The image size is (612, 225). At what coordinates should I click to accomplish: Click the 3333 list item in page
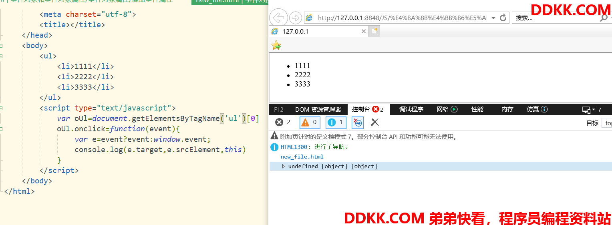click(302, 84)
